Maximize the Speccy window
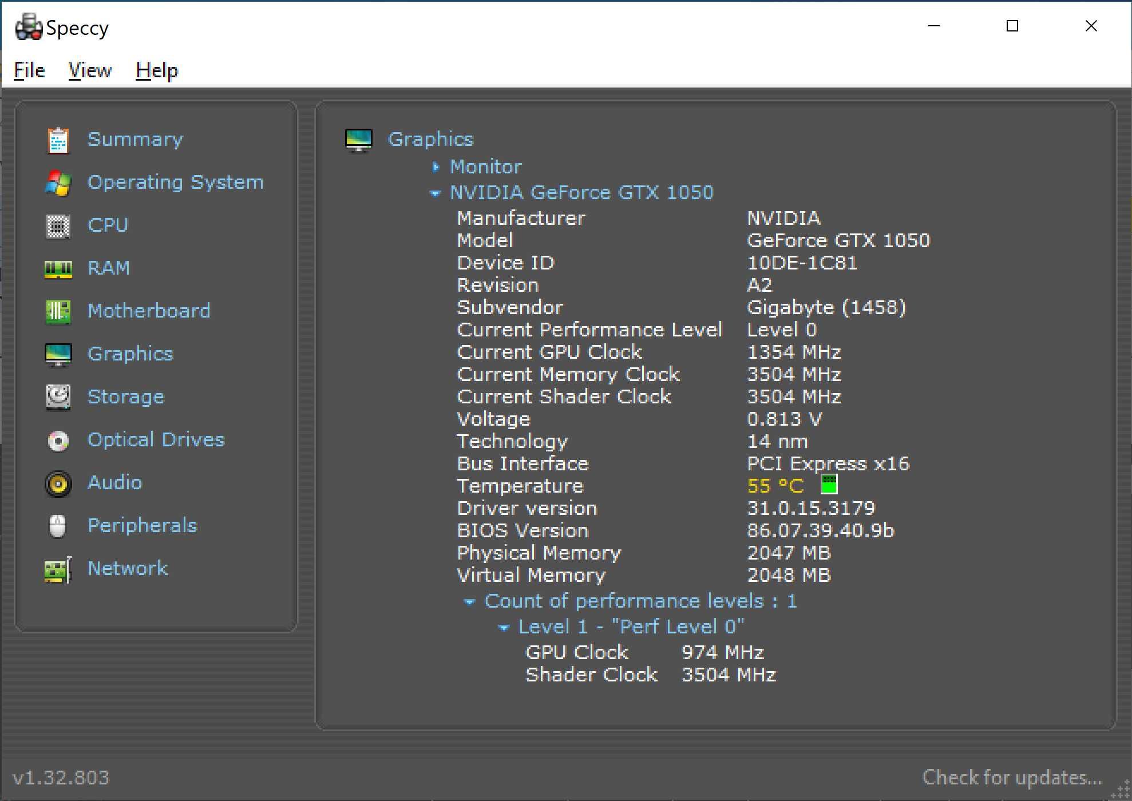1132x801 pixels. 1012,26
